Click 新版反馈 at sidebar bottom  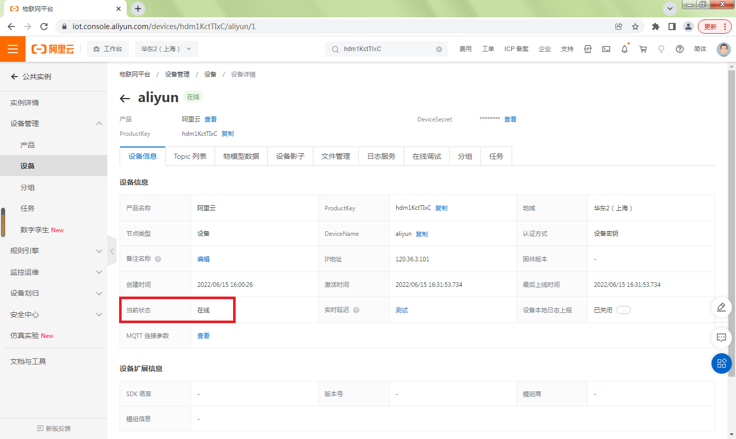pos(54,428)
